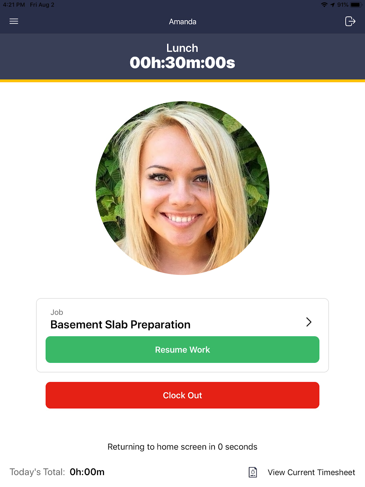Viewport: 365px width, 487px height.
Task: Tap the red Clock Out button
Action: 182,395
